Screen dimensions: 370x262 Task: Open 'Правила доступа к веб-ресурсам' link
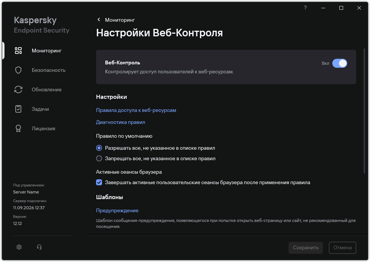click(x=136, y=110)
